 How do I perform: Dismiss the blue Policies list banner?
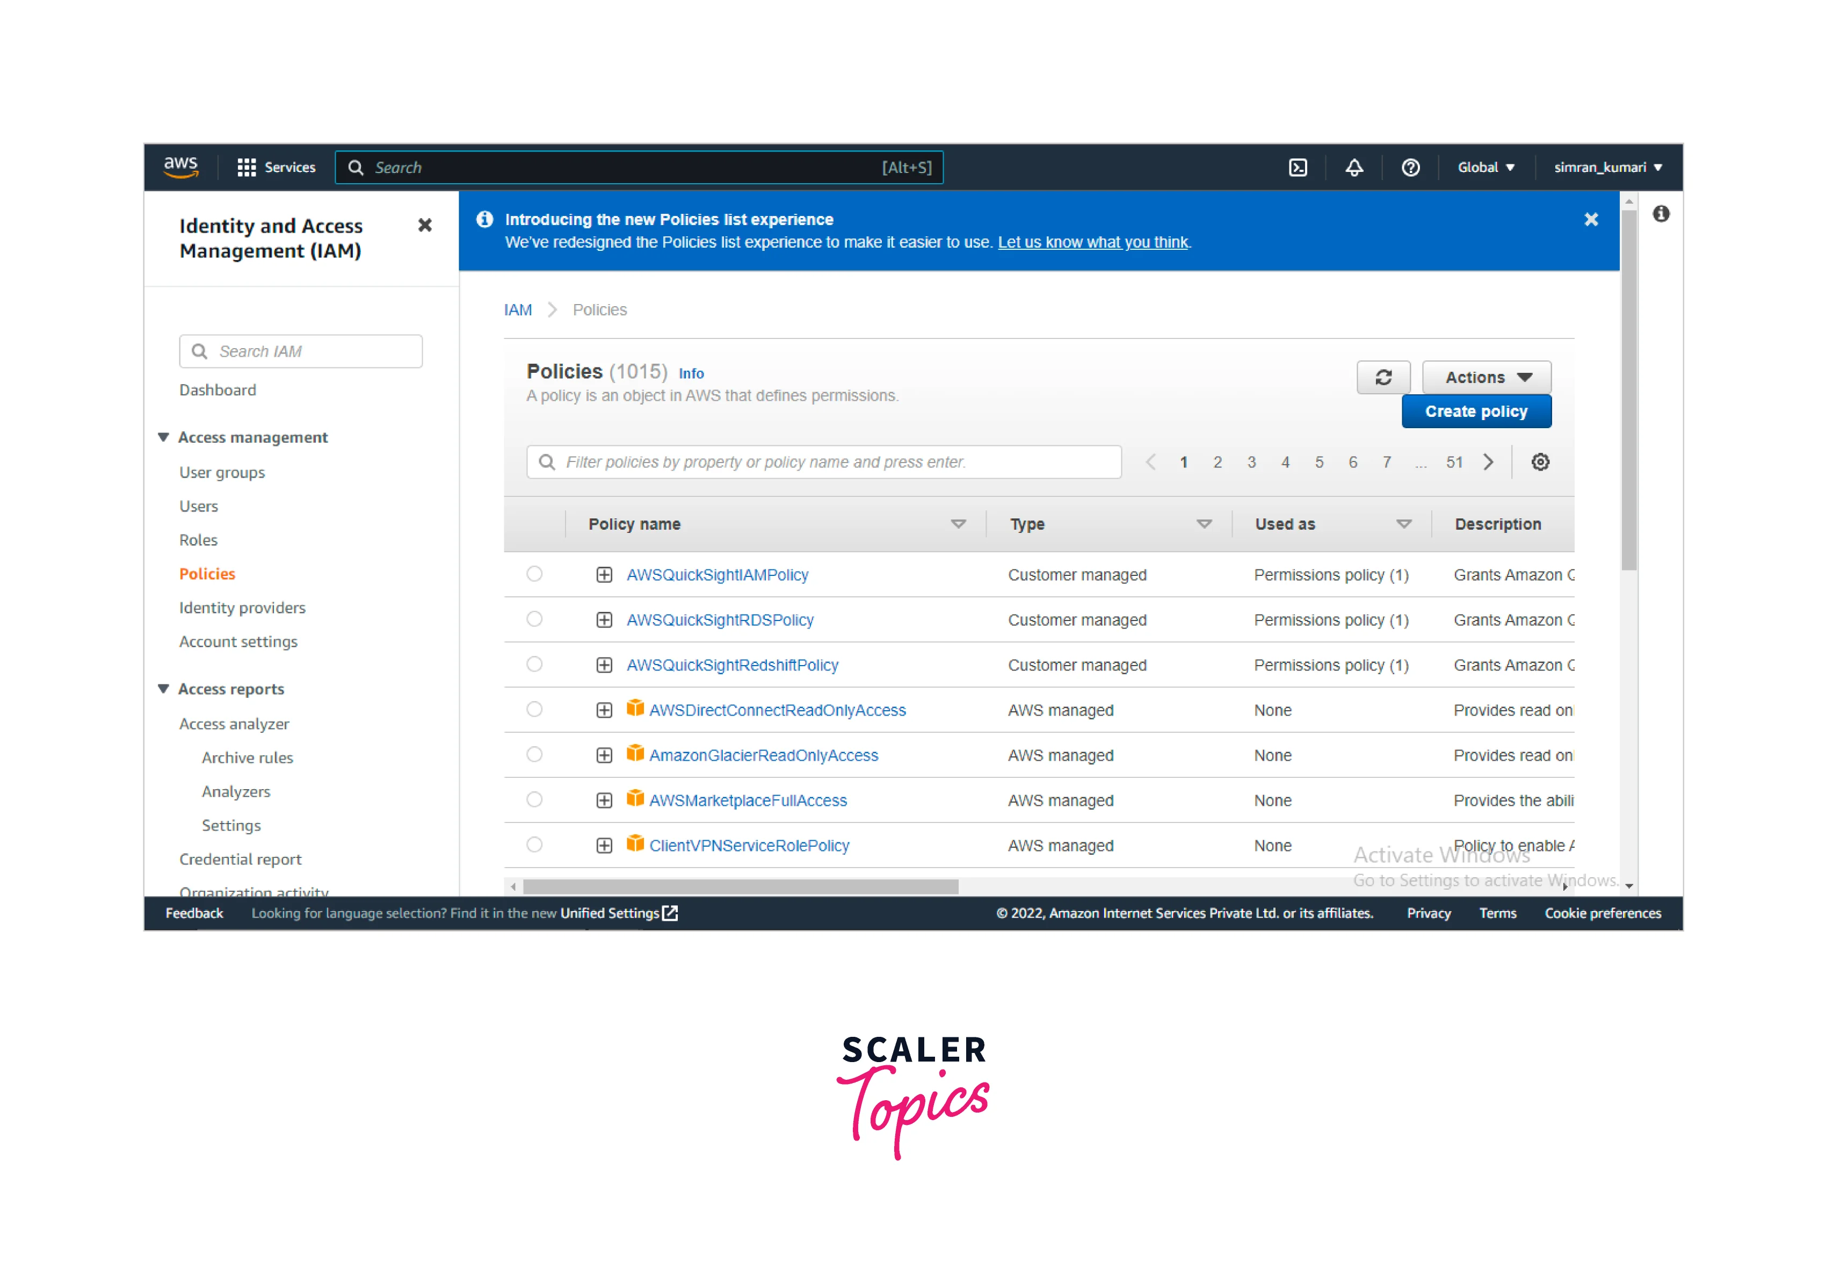pos(1591,220)
